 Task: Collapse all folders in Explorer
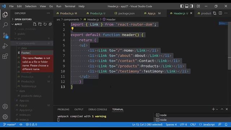click(x=50, y=24)
